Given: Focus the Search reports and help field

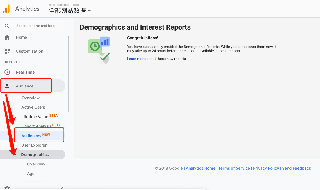Looking at the screenshot, I should 35,26.
